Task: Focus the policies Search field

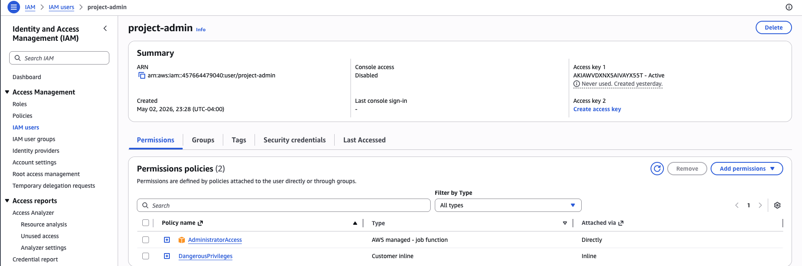Action: click(x=284, y=205)
